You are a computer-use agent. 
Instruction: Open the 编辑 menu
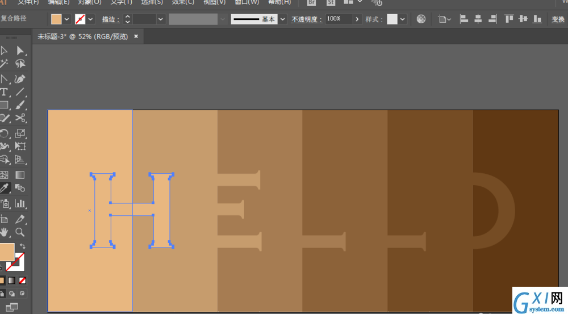pos(59,2)
